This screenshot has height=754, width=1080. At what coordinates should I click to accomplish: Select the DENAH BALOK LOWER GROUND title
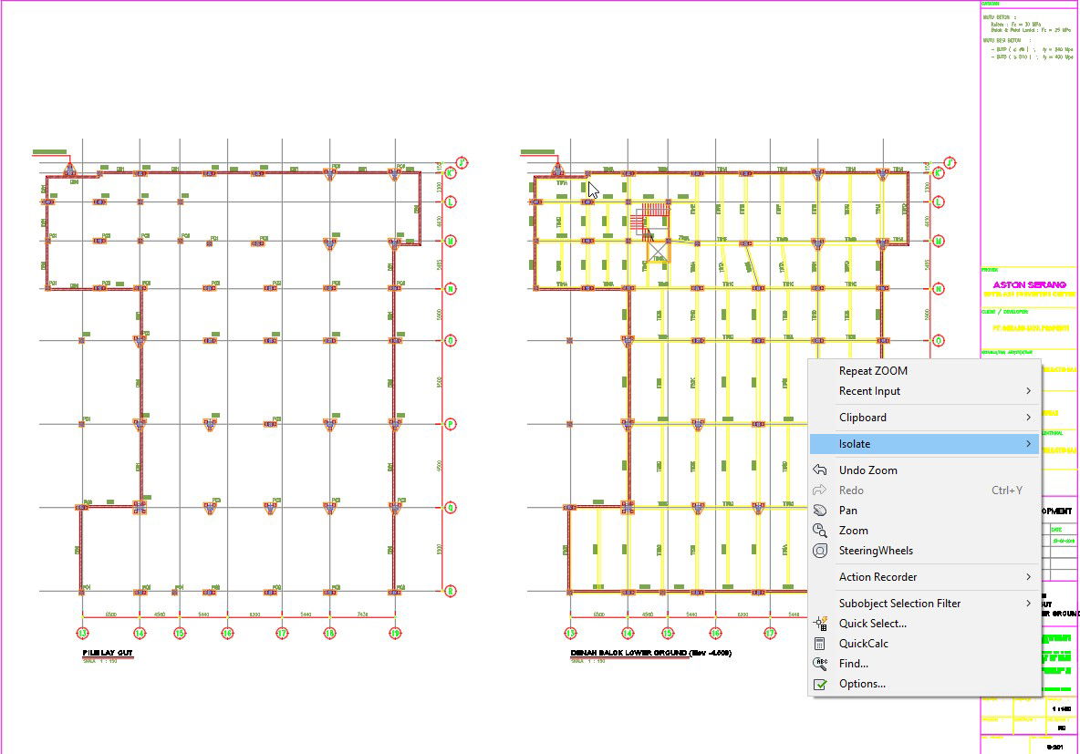650,654
